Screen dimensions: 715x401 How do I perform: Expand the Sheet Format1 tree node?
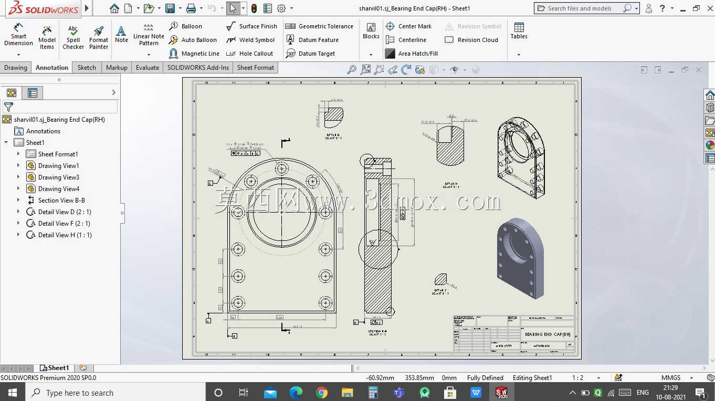(x=18, y=154)
